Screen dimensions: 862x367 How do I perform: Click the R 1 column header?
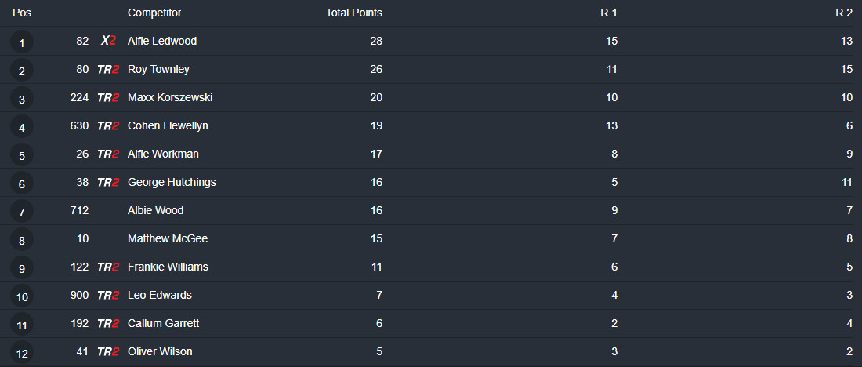pos(609,13)
